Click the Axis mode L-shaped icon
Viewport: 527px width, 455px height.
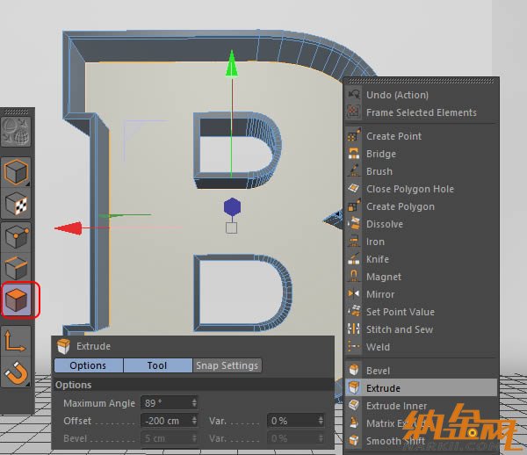(16, 341)
